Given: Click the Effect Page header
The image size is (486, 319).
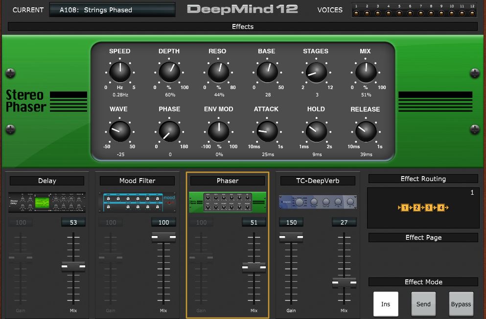Looking at the screenshot, I should pyautogui.click(x=423, y=238).
